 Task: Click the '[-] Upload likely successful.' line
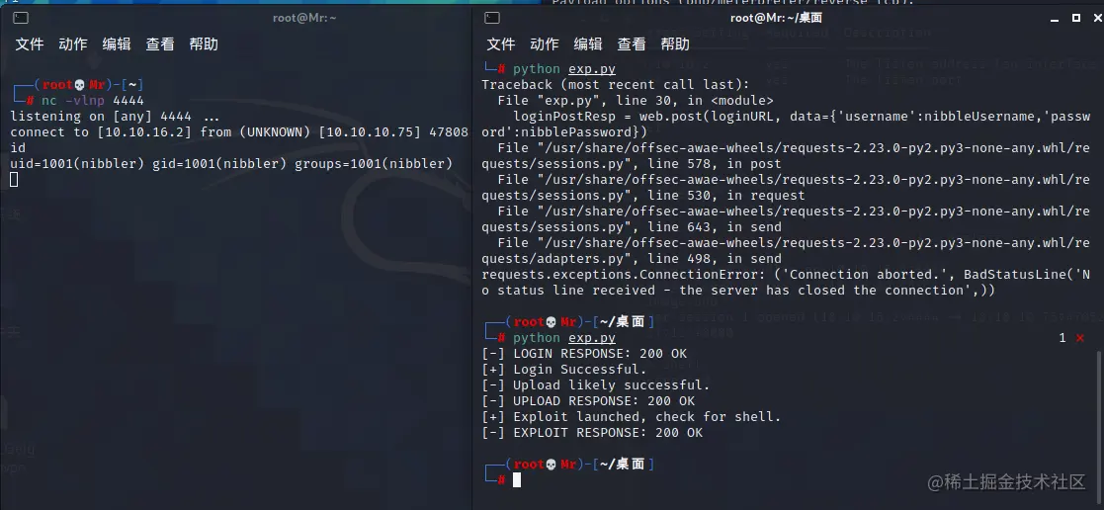(x=596, y=385)
